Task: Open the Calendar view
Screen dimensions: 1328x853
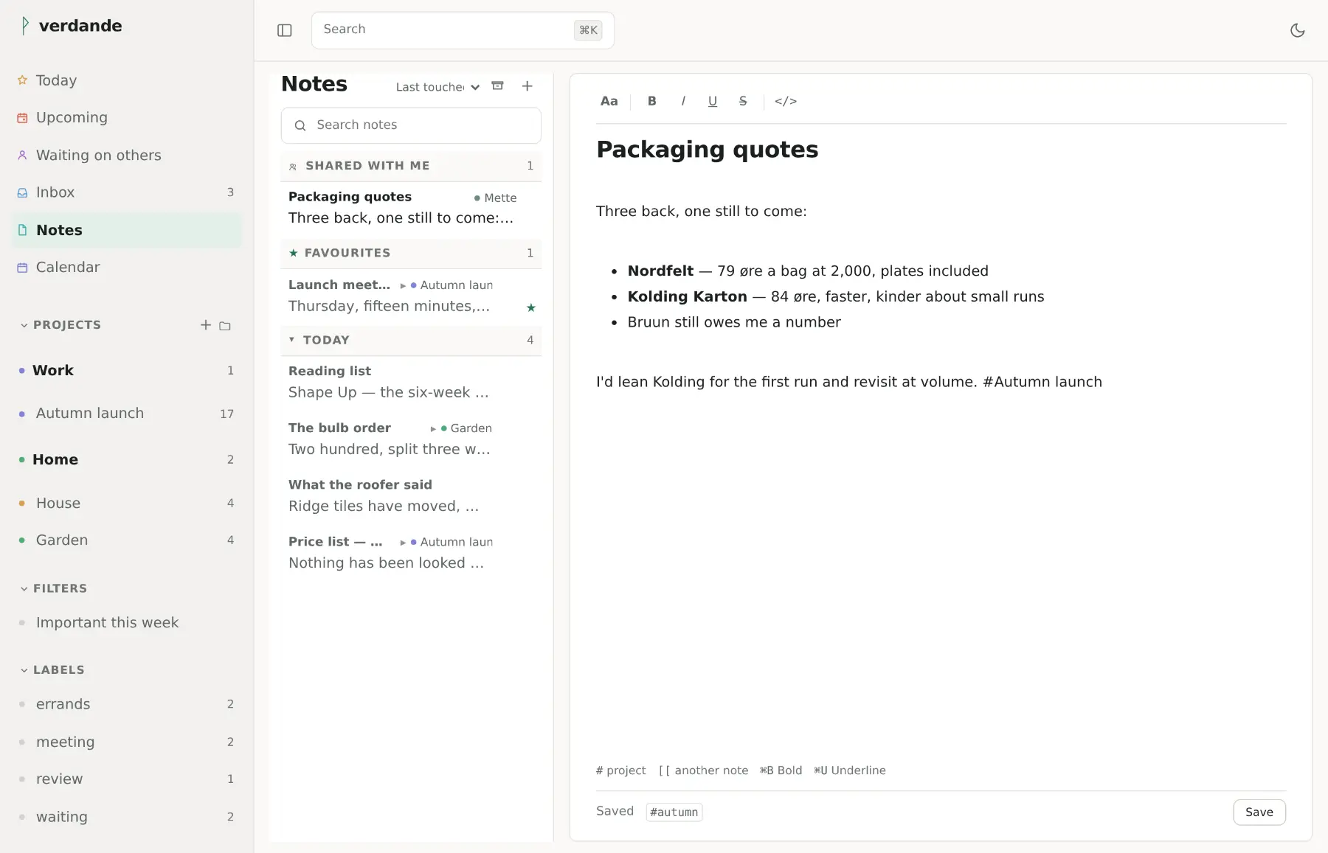Action: [x=126, y=267]
